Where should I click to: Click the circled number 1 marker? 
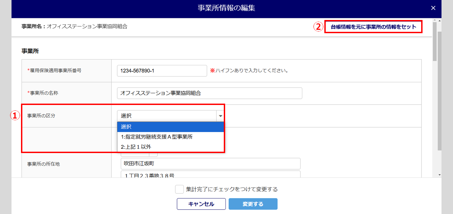[15, 116]
